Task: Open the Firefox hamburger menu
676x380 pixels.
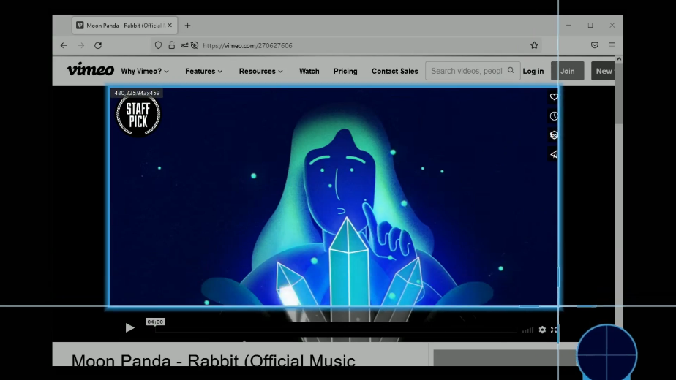Action: pos(612,45)
